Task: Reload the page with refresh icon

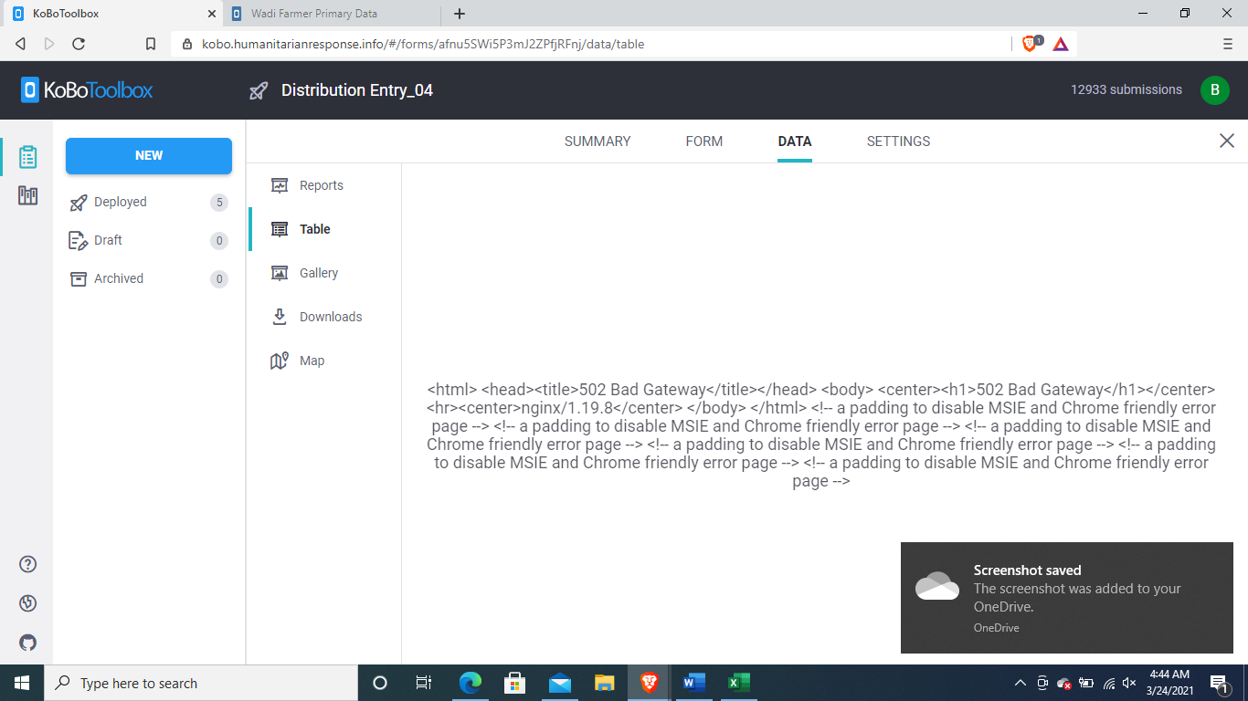Action: (x=79, y=43)
